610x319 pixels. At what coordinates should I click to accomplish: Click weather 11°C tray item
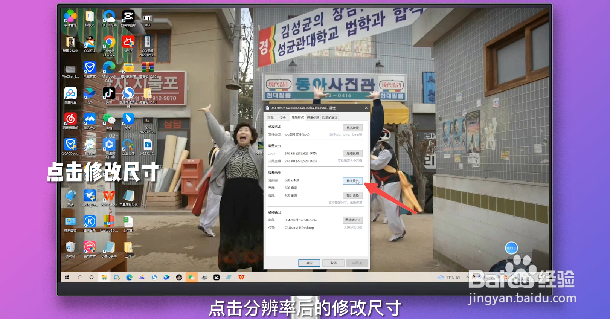click(x=448, y=277)
